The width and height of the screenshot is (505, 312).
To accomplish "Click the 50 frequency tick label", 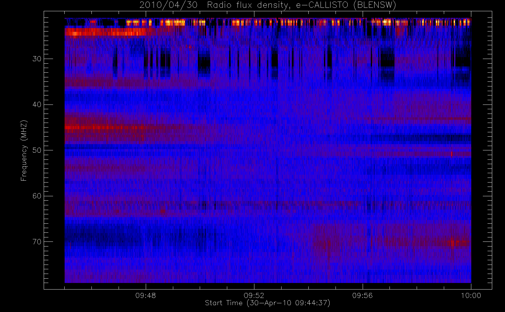I will [37, 150].
